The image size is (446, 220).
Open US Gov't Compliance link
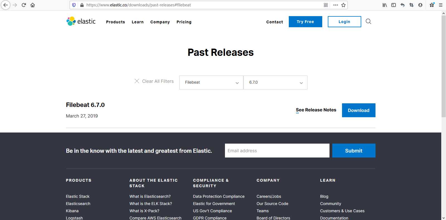pos(212,211)
